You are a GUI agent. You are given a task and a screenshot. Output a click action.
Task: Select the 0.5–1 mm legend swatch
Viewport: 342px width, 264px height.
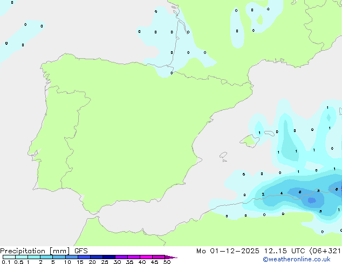(22, 257)
